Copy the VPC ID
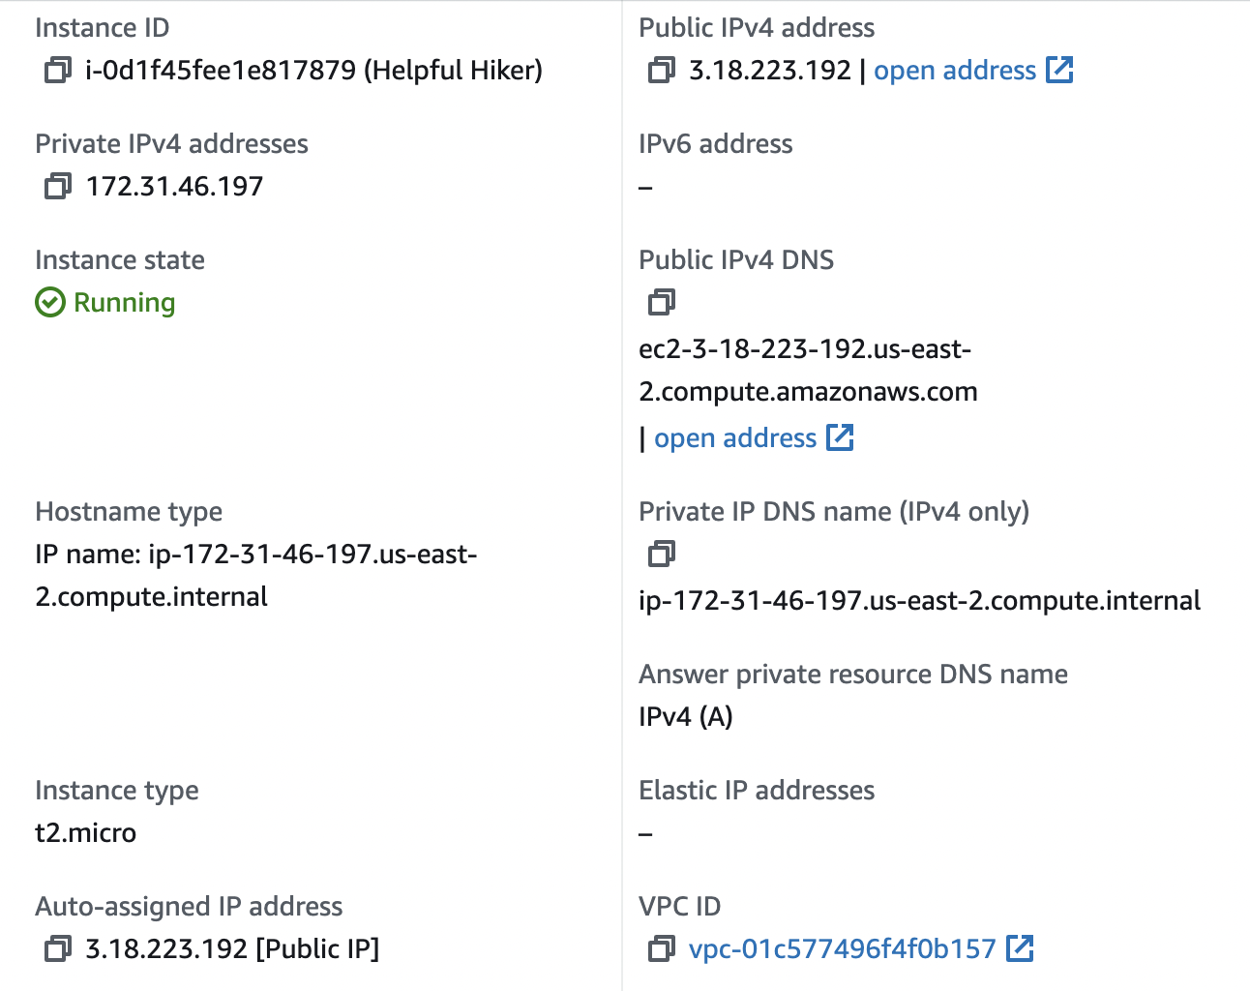 tap(662, 949)
